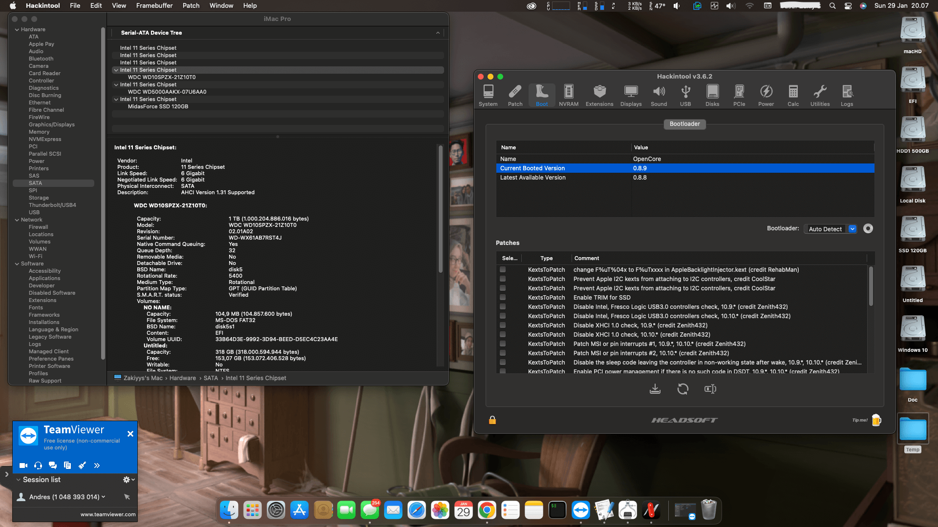Image resolution: width=938 pixels, height=527 pixels.
Task: Collapse chipset containing WDC WD10SPZX drive
Action: pyautogui.click(x=116, y=70)
